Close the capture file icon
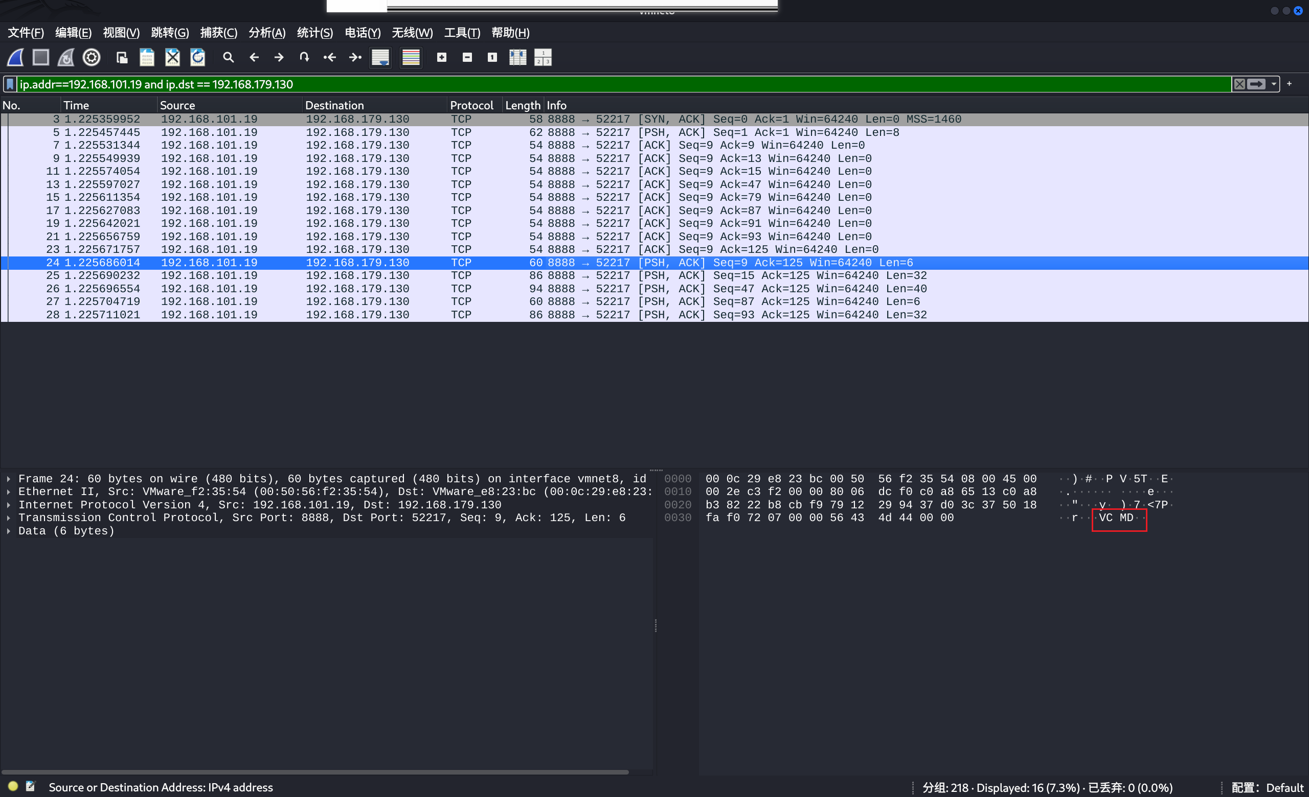 [x=172, y=57]
